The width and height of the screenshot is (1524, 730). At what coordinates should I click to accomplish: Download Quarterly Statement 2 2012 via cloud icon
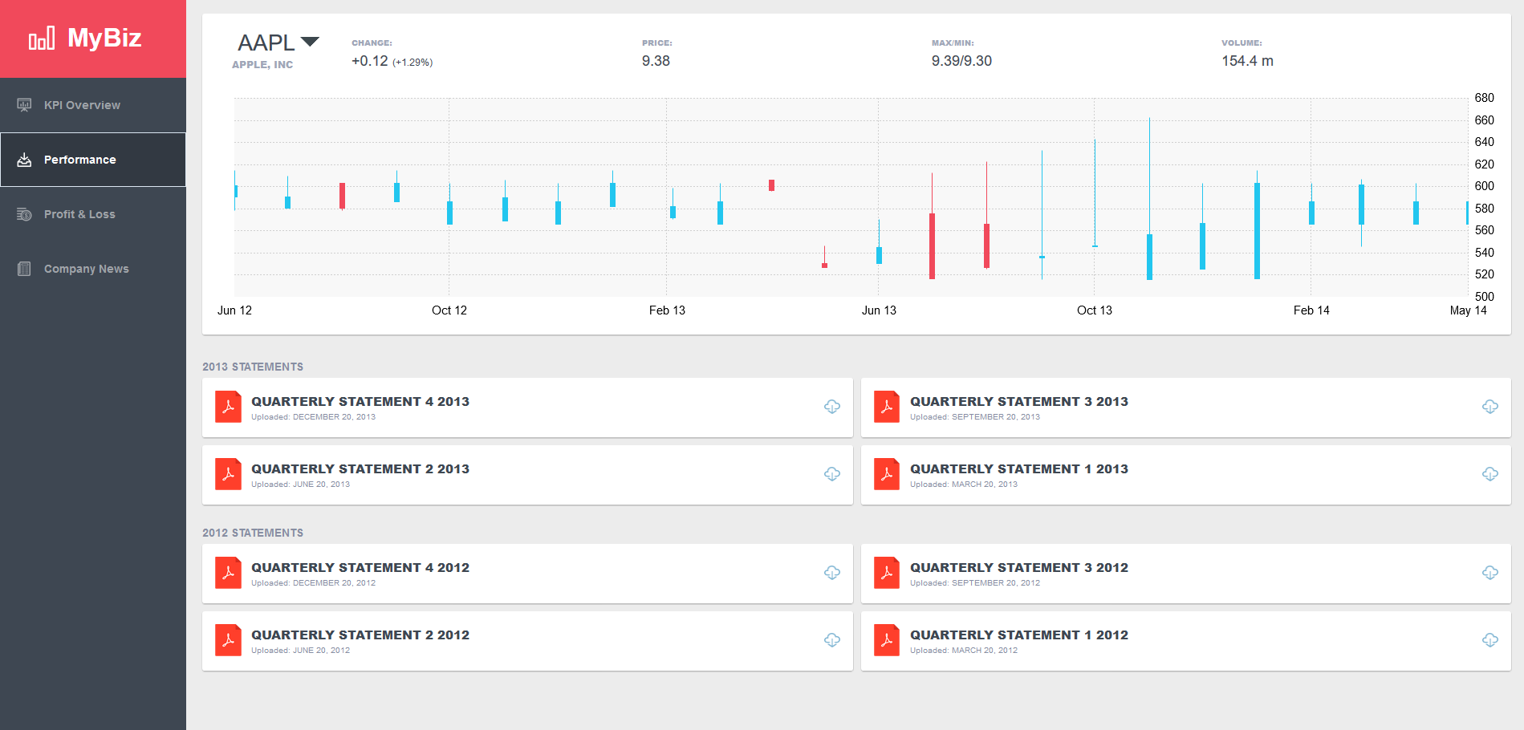click(x=832, y=640)
